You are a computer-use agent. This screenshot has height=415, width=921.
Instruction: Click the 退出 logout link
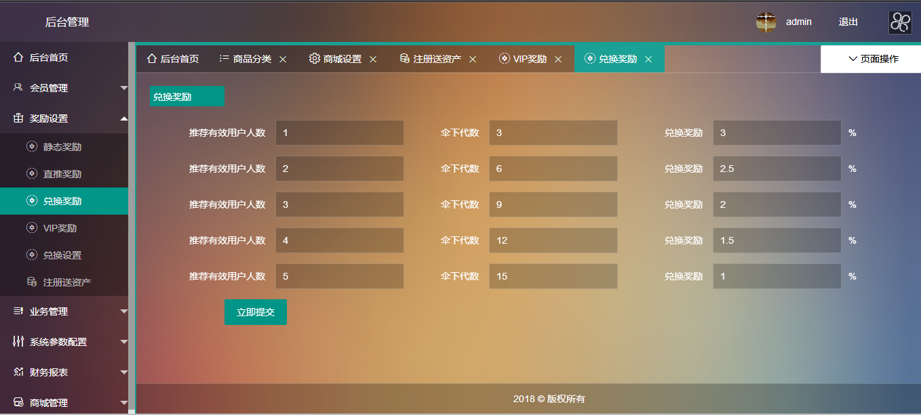pos(848,22)
